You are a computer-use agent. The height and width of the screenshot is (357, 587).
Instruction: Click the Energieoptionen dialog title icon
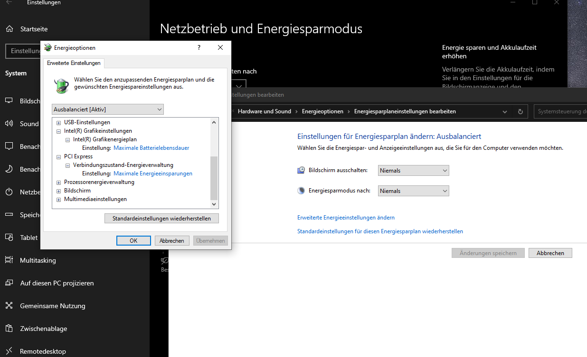pos(47,47)
